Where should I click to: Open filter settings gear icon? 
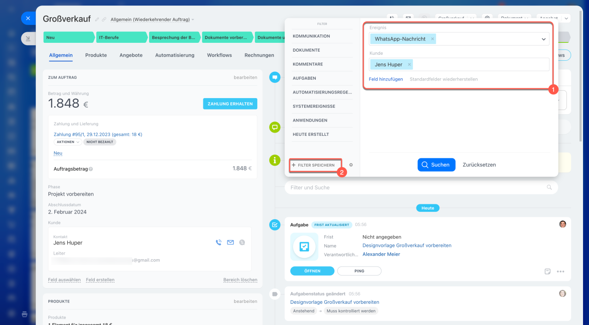(x=351, y=165)
